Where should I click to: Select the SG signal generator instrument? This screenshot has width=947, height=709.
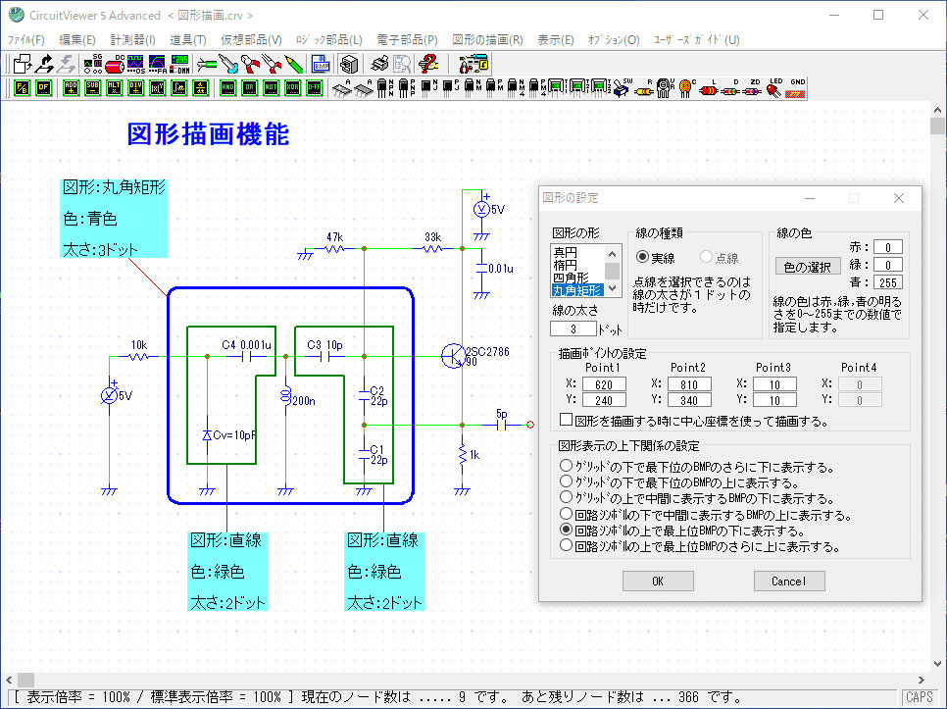(93, 64)
